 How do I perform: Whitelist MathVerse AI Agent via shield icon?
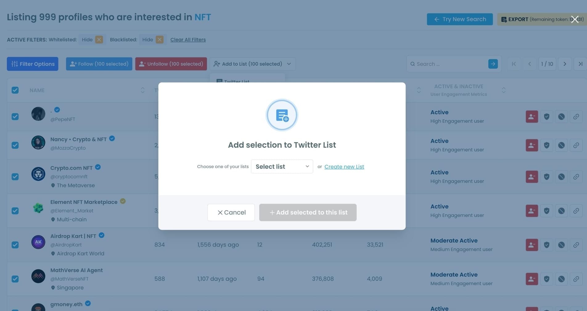[x=547, y=279]
